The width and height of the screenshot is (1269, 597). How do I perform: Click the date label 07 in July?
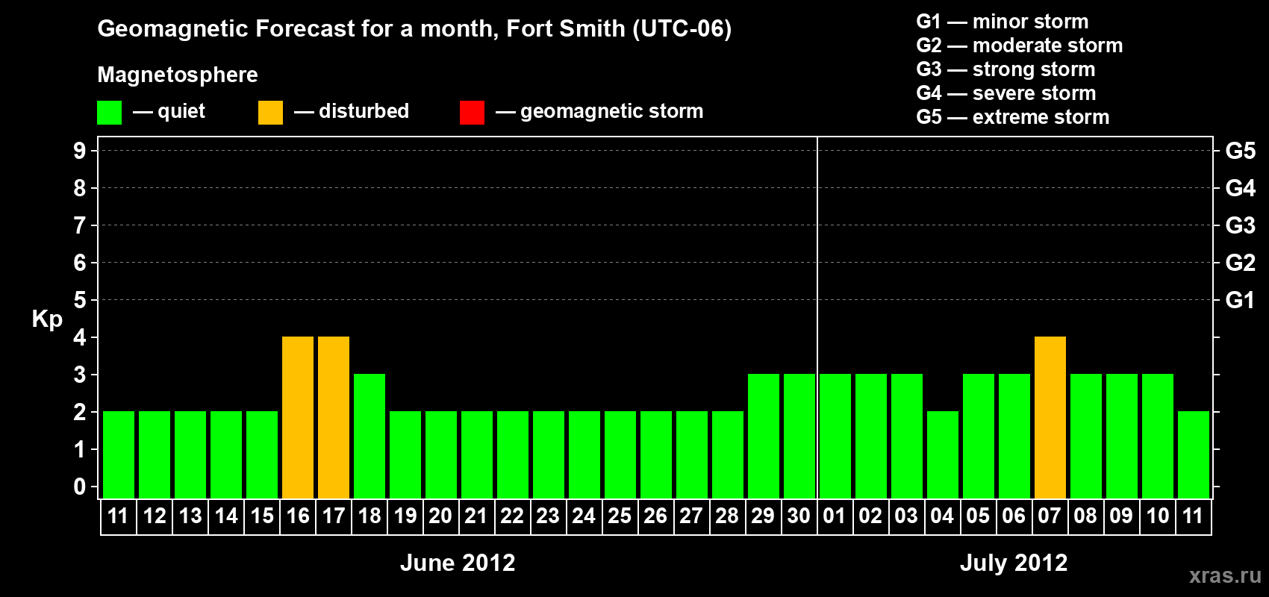tap(1050, 516)
